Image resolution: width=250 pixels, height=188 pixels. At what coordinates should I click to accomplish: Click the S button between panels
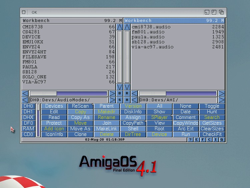tap(120, 100)
